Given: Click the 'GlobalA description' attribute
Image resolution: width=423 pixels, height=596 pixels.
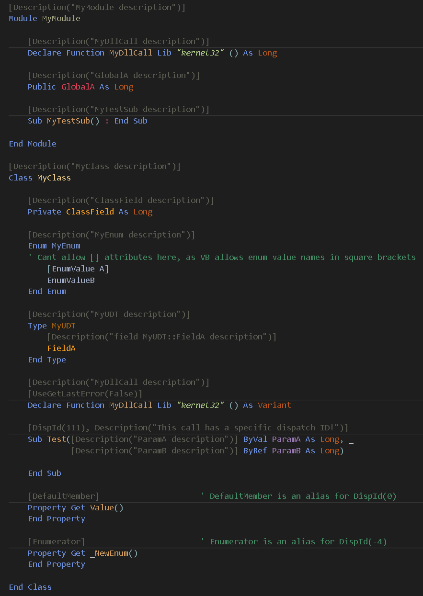Looking at the screenshot, I should click(114, 76).
